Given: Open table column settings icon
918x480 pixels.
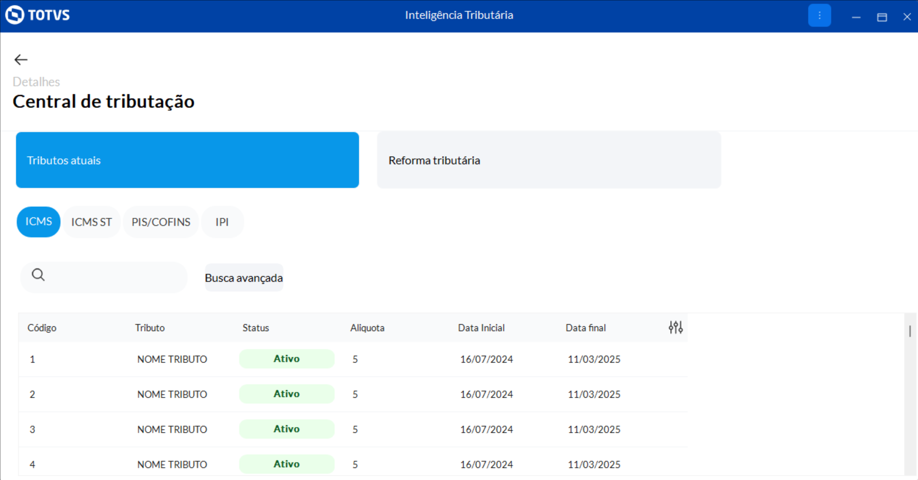Looking at the screenshot, I should [x=675, y=328].
